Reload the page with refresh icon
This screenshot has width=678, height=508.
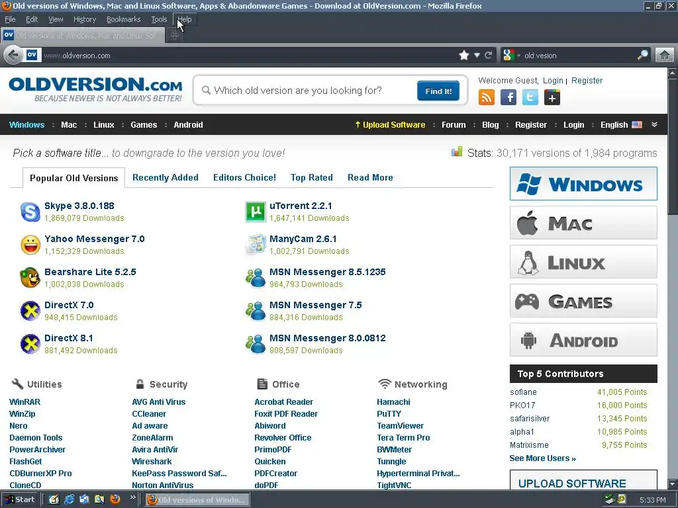[489, 56]
